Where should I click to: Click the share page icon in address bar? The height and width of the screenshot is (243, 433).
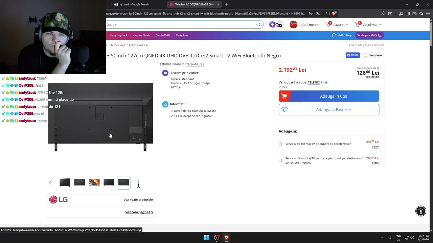pyautogui.click(x=325, y=13)
